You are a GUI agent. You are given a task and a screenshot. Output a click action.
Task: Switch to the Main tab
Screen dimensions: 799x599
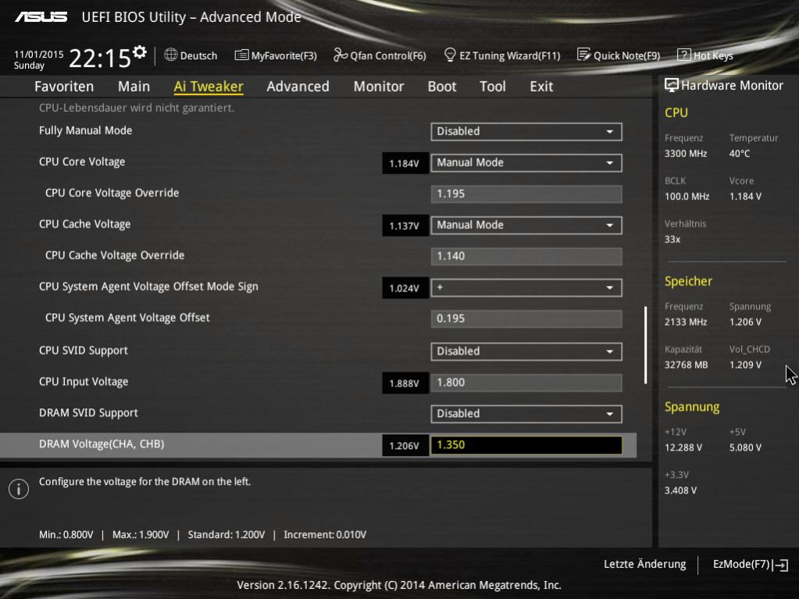click(x=134, y=87)
